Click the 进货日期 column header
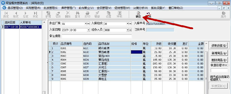The height and width of the screenshot is (94, 231). [x=12, y=22]
